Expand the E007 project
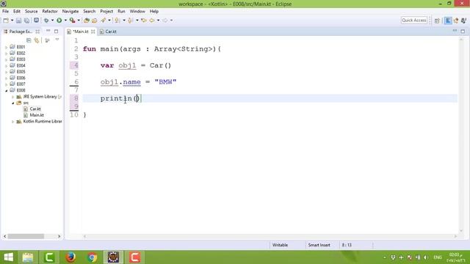 pos(7,84)
